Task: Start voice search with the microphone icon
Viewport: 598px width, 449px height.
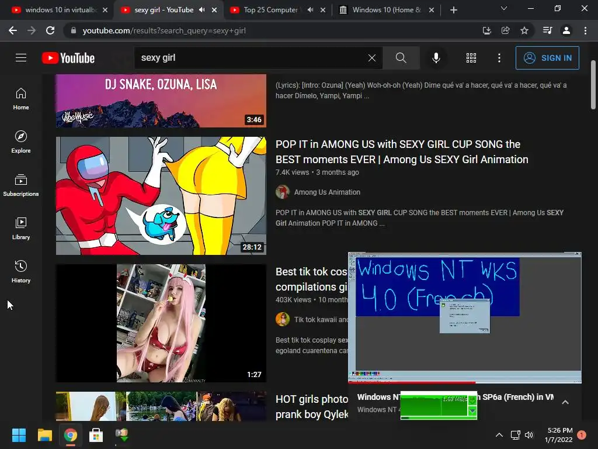Action: [x=436, y=58]
